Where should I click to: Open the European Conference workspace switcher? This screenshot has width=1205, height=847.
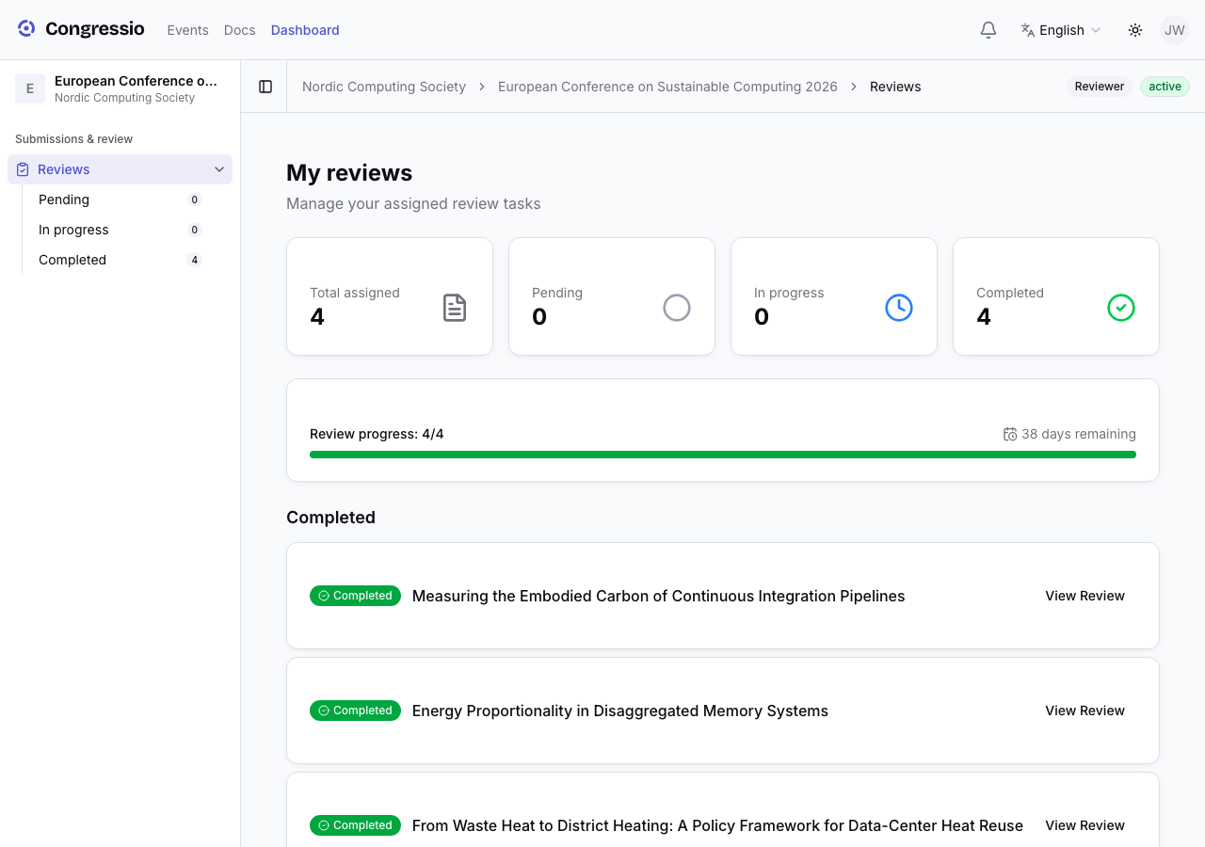pos(120,88)
